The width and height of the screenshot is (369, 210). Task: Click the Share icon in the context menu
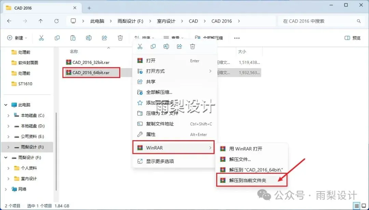[179, 47]
